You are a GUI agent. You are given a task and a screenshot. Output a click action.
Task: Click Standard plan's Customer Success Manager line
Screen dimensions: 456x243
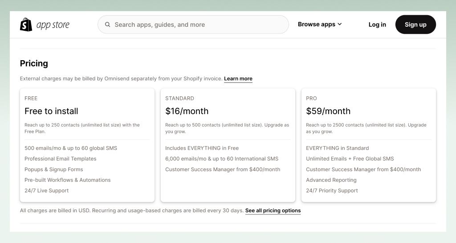223,169
